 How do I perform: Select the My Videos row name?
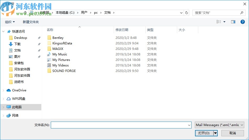coord(61,65)
